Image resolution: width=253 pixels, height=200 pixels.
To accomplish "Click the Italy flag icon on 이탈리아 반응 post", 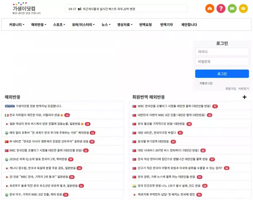I will [7, 115].
